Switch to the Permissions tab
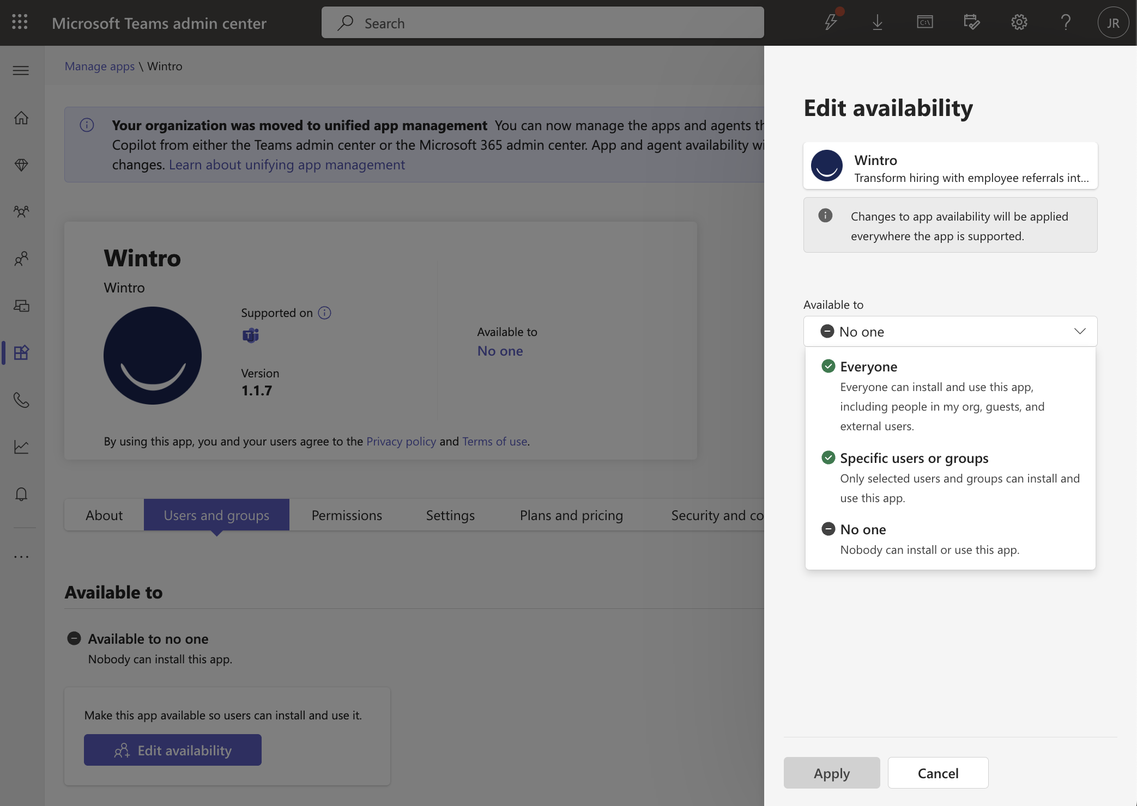The image size is (1137, 806). 346,515
